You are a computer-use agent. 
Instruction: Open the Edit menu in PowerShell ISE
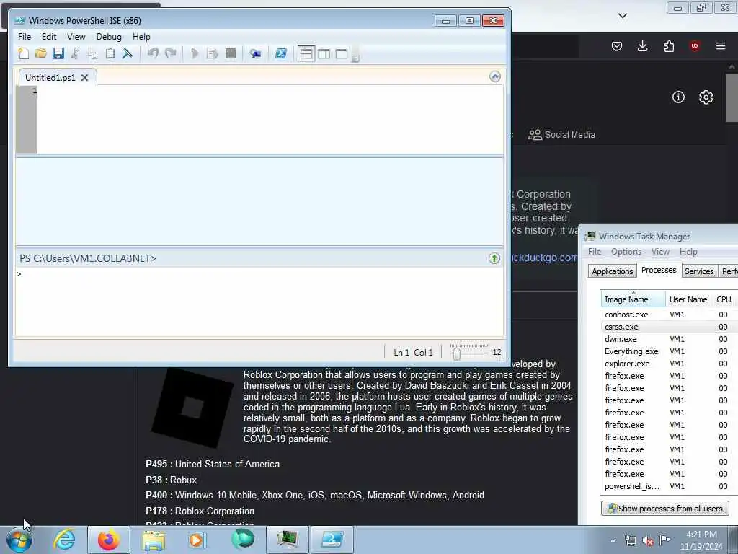49,37
